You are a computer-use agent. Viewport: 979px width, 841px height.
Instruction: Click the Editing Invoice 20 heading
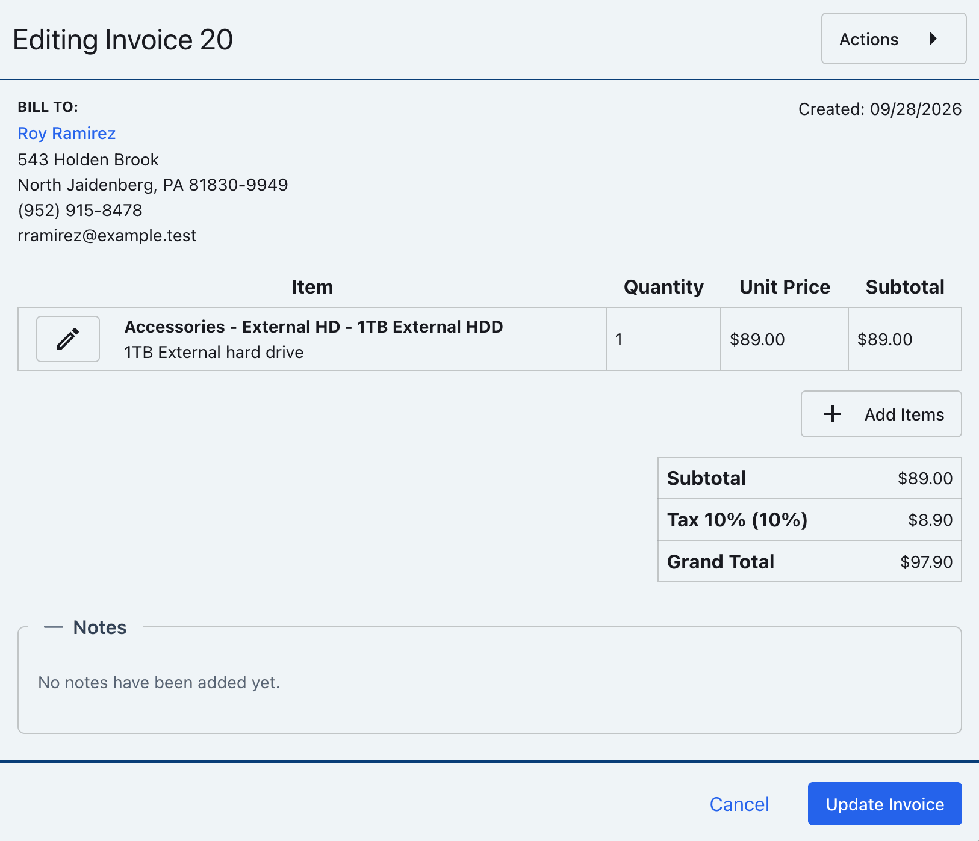coord(123,40)
